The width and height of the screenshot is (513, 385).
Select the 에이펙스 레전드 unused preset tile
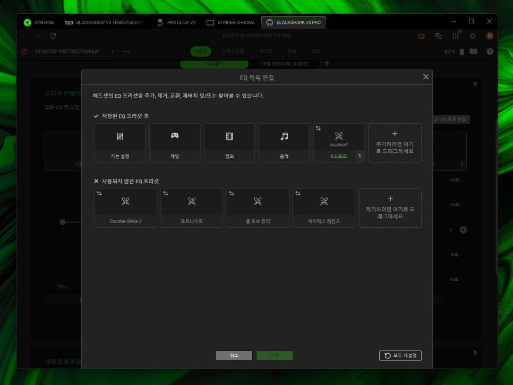click(x=324, y=208)
